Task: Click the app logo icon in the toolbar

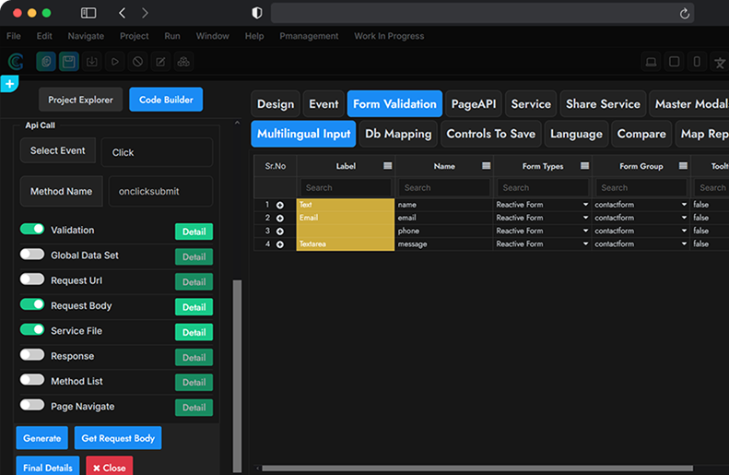Action: [x=17, y=62]
